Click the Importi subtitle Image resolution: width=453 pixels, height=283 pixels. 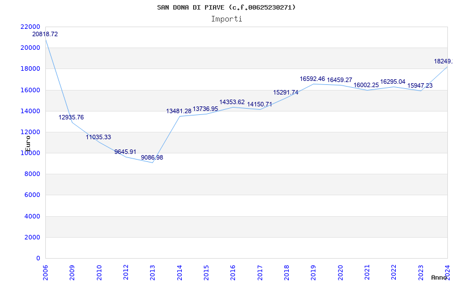click(226, 19)
